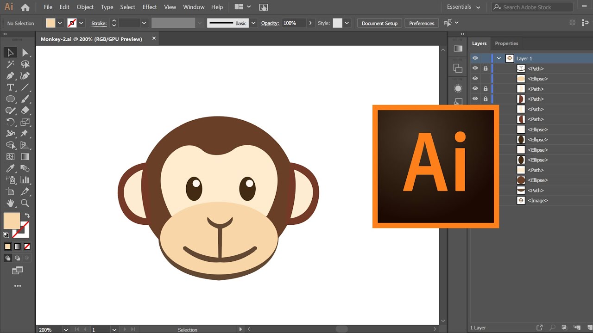Image resolution: width=593 pixels, height=333 pixels.
Task: Open the Edit Toolbar three-dots button
Action: [18, 286]
